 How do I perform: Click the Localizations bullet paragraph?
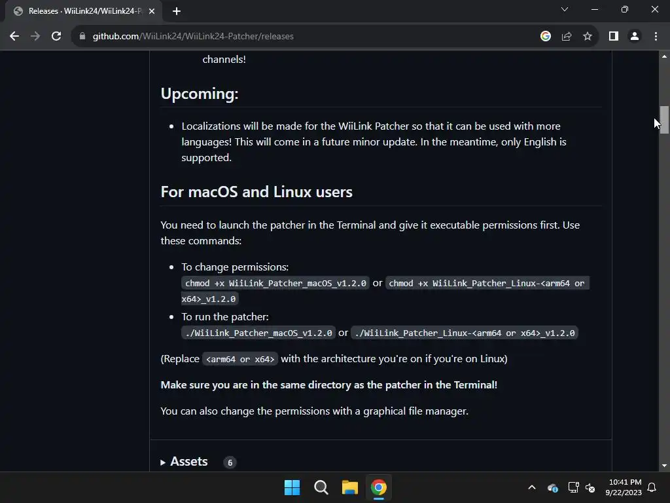pyautogui.click(x=374, y=142)
